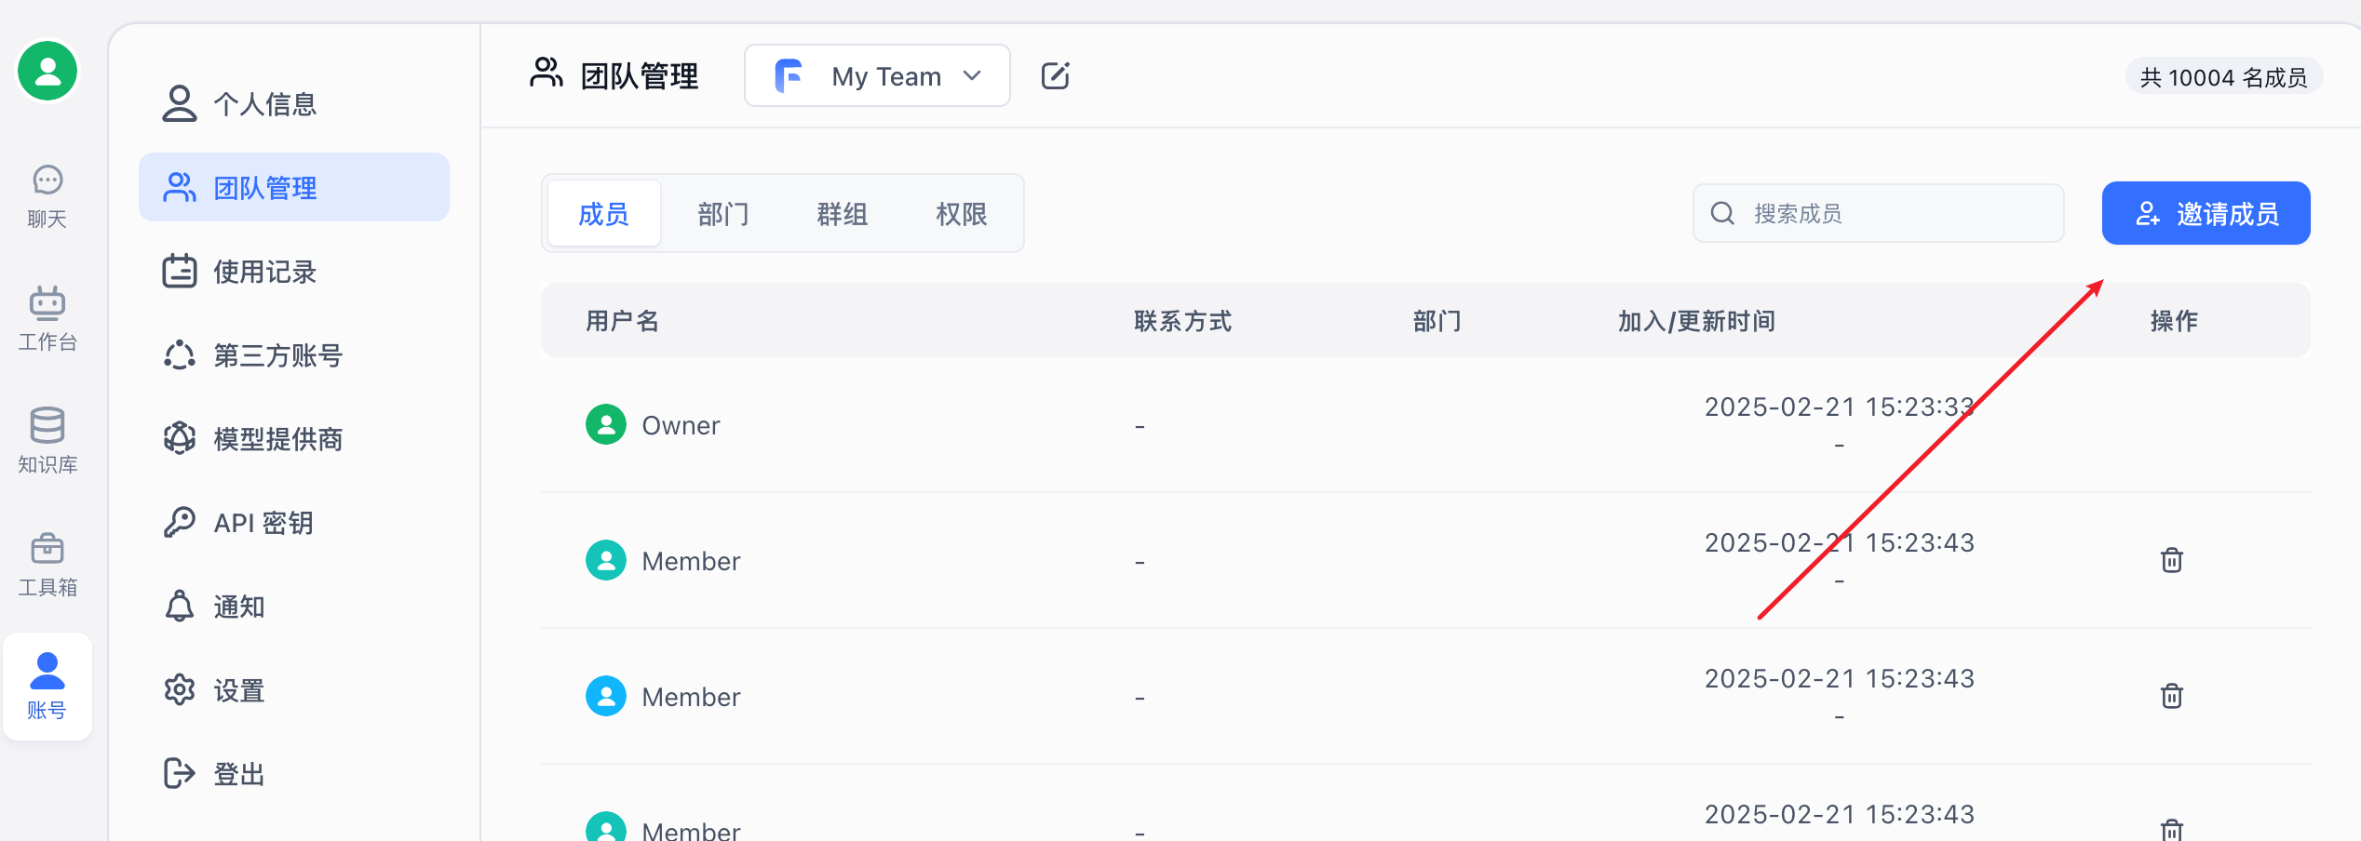Delete the first Member row via trash icon
Image resolution: width=2361 pixels, height=841 pixels.
point(2171,560)
